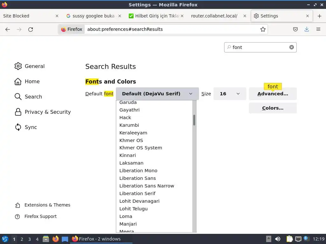326x244 pixels.
Task: Clear the settings search field
Action: click(x=292, y=47)
